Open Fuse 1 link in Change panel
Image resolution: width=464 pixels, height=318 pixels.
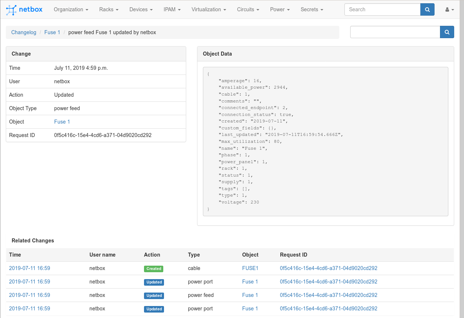62,122
